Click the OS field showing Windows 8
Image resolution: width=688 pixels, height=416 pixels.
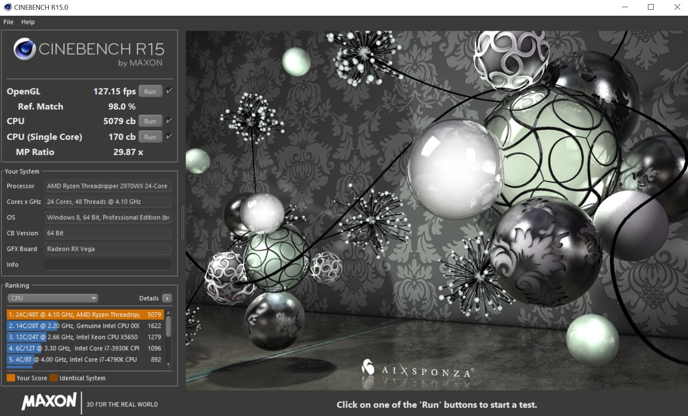pos(108,217)
